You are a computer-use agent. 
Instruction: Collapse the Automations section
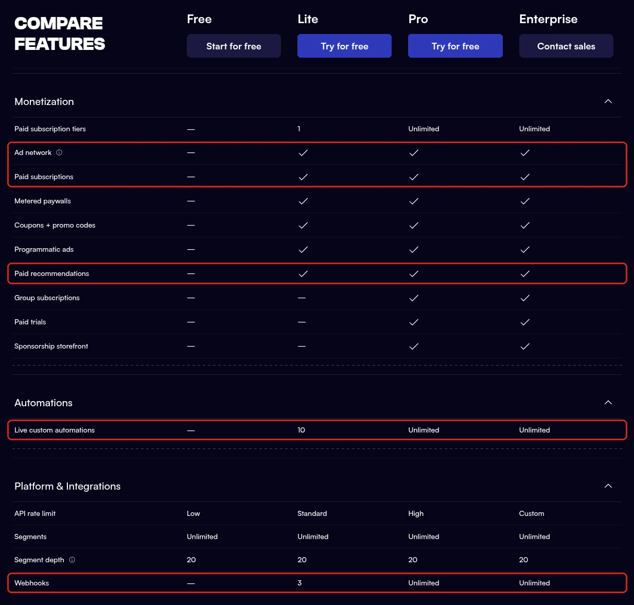(608, 403)
